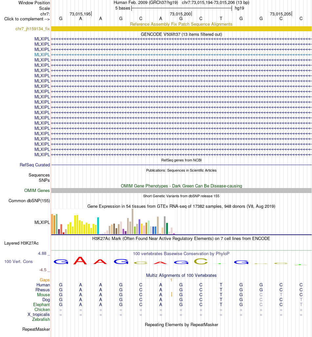Image resolution: width=312 pixels, height=337 pixels.
Task: Click the 'Dog' species label
Action: pyautogui.click(x=46, y=300)
